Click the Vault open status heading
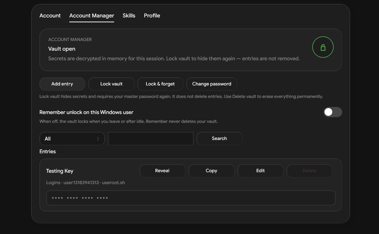 click(62, 49)
